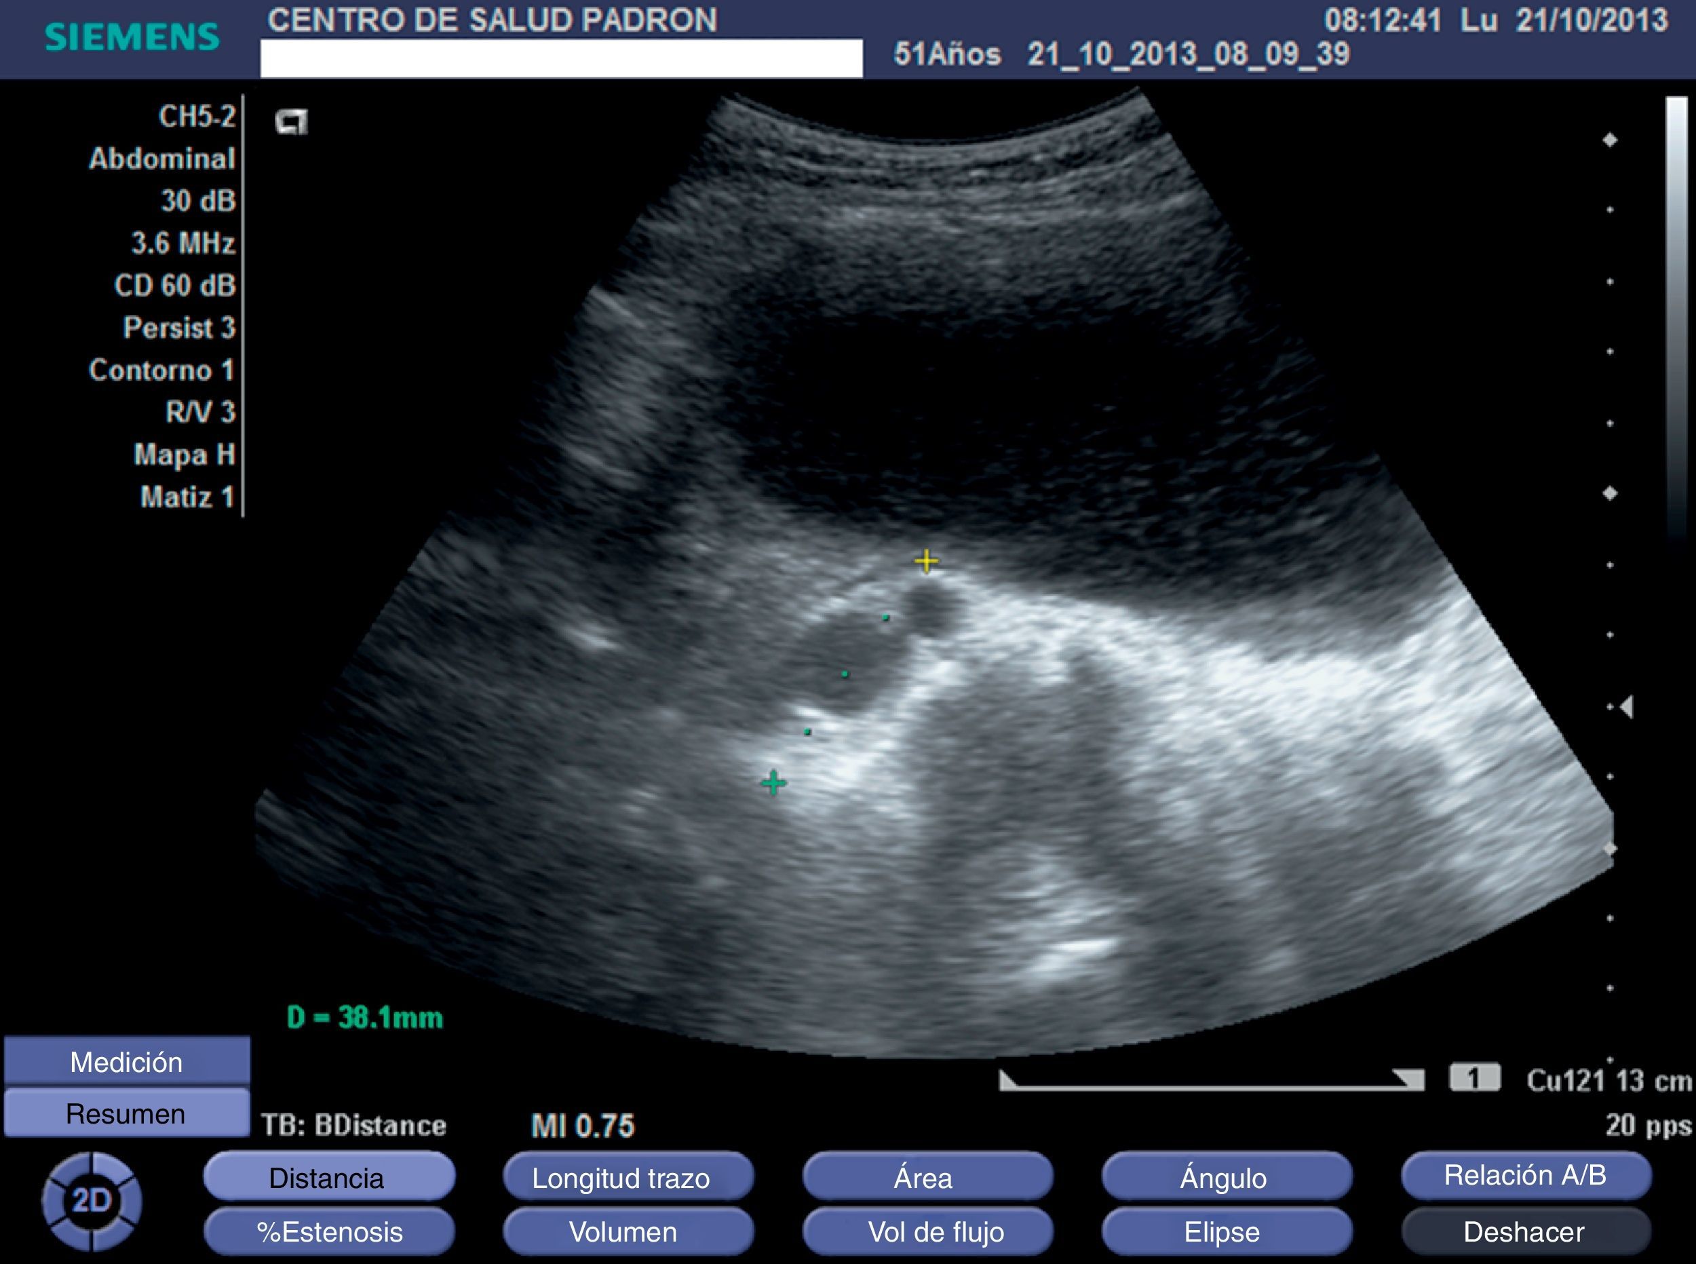Viewport: 1696px width, 1264px height.
Task: Click the probe orientation marker icon
Action: 292,122
